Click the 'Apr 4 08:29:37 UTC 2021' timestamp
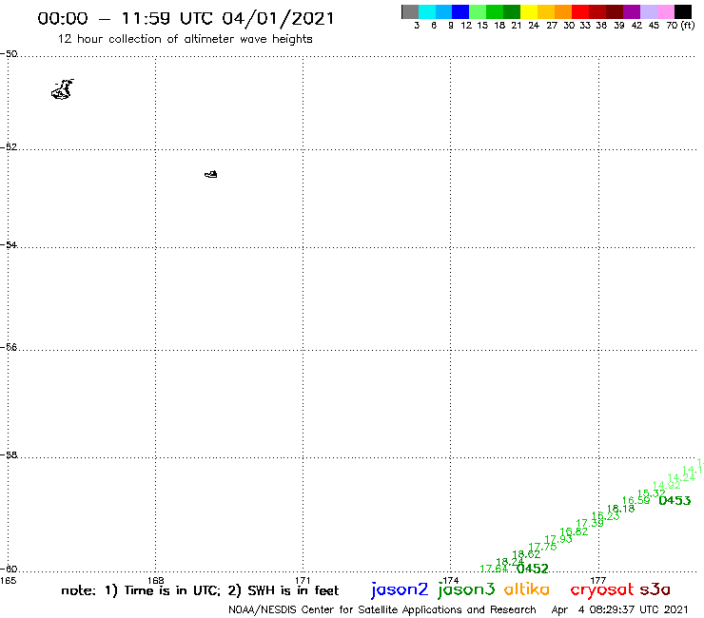 (619, 610)
